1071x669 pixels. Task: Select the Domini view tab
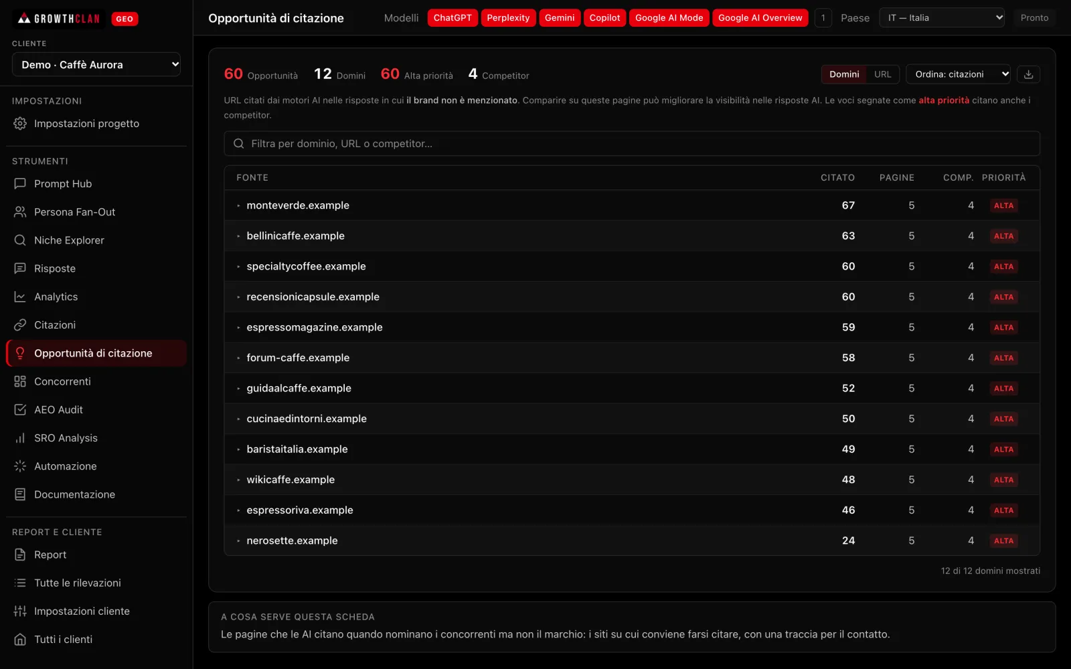point(844,74)
